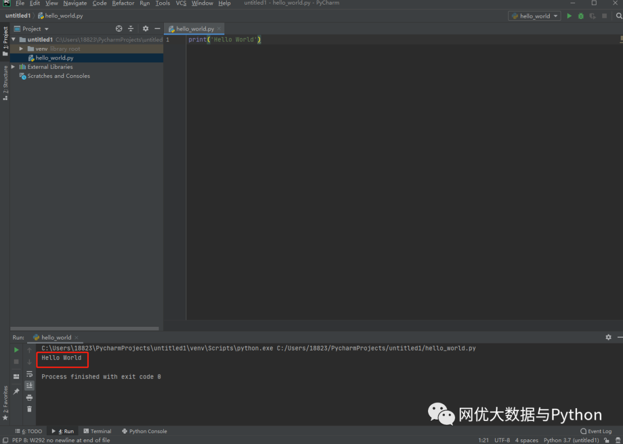Select hello_world.py in the project tree
The height and width of the screenshot is (444, 623).
(x=54, y=58)
